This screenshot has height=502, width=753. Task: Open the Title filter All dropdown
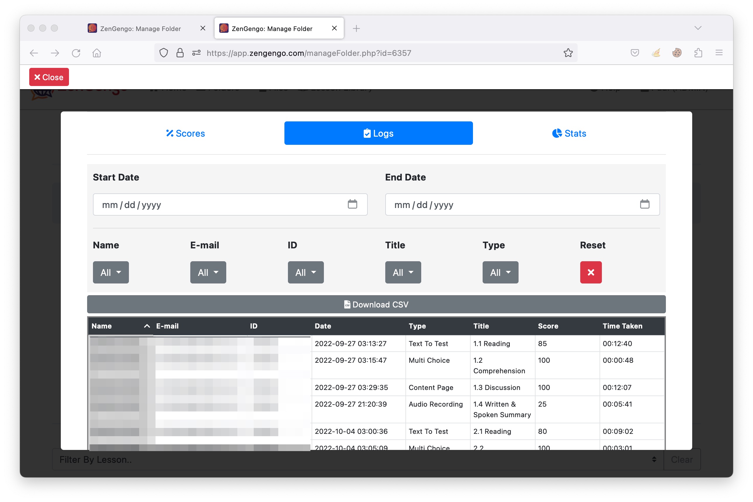click(403, 272)
